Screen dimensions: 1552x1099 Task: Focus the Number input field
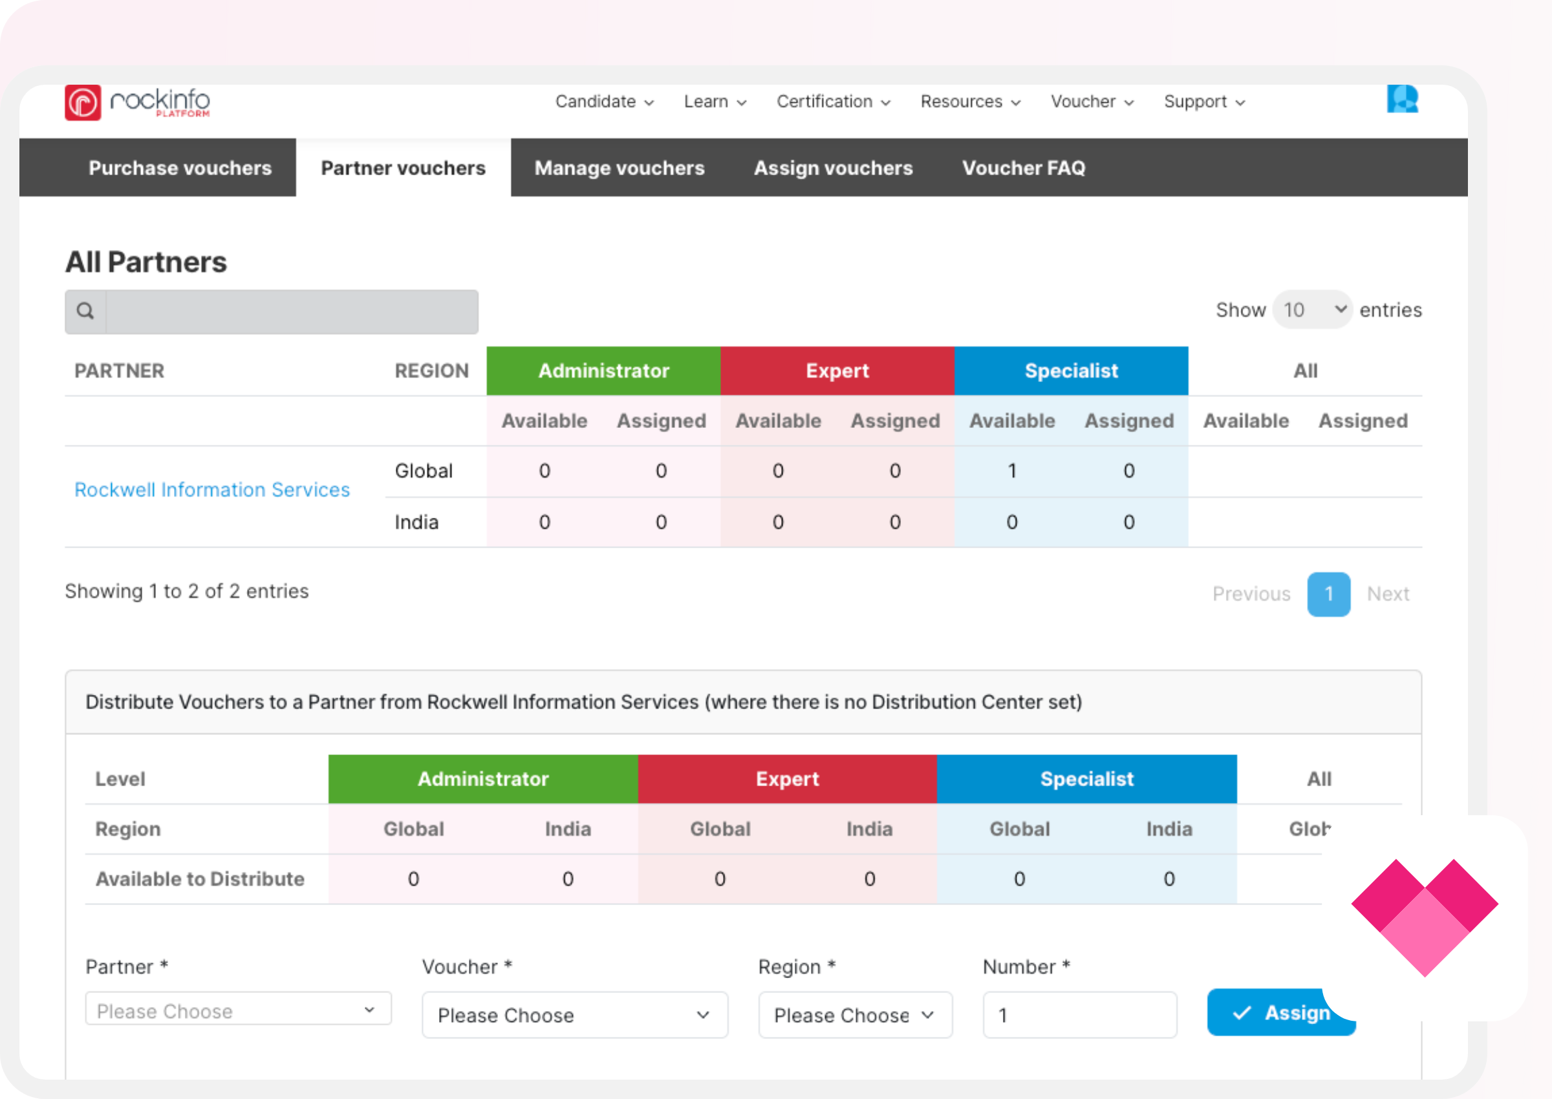click(x=1079, y=1015)
